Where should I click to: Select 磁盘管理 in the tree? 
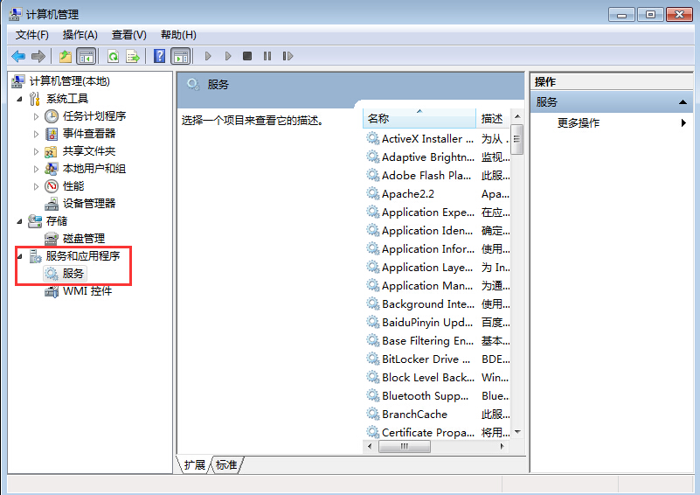[x=83, y=239]
